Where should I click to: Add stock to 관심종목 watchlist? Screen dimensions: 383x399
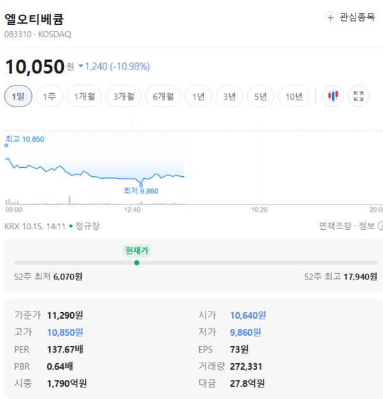350,18
